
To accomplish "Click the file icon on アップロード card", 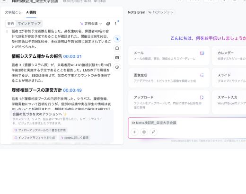I will pyautogui.click(x=202, y=97).
